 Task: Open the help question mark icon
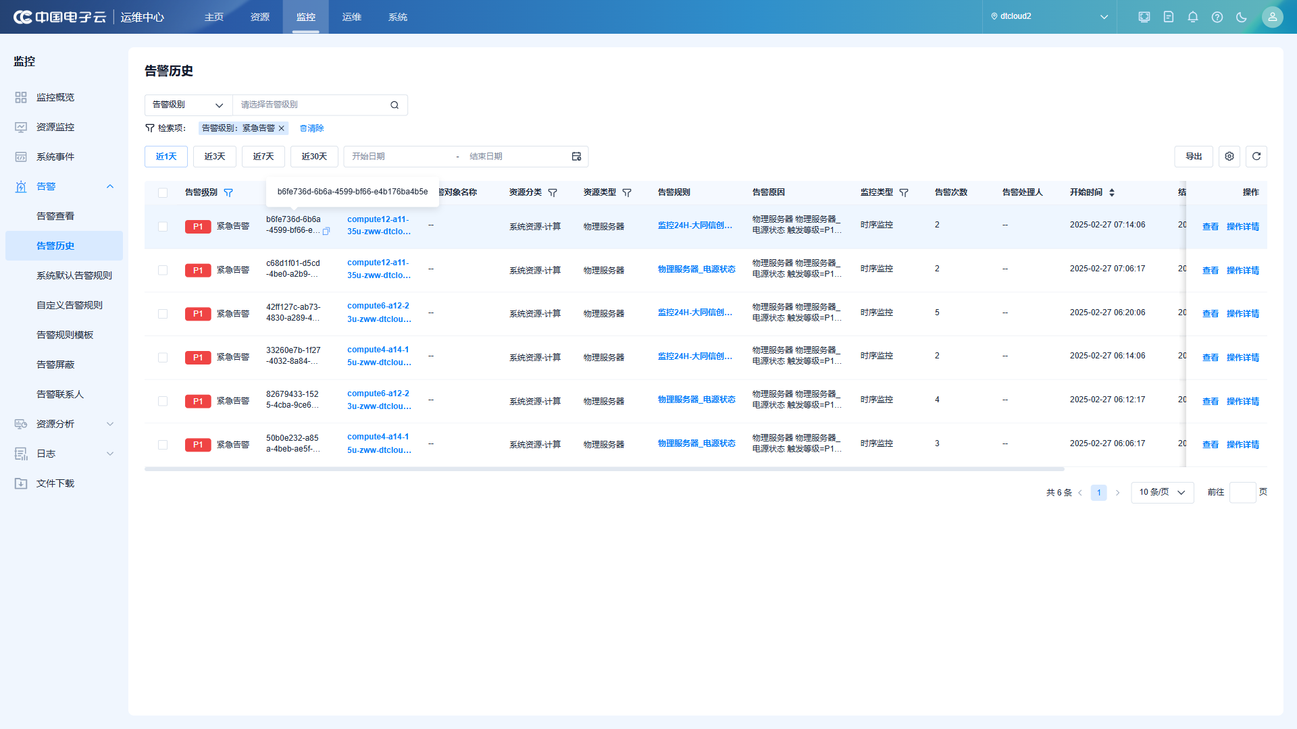click(x=1217, y=17)
